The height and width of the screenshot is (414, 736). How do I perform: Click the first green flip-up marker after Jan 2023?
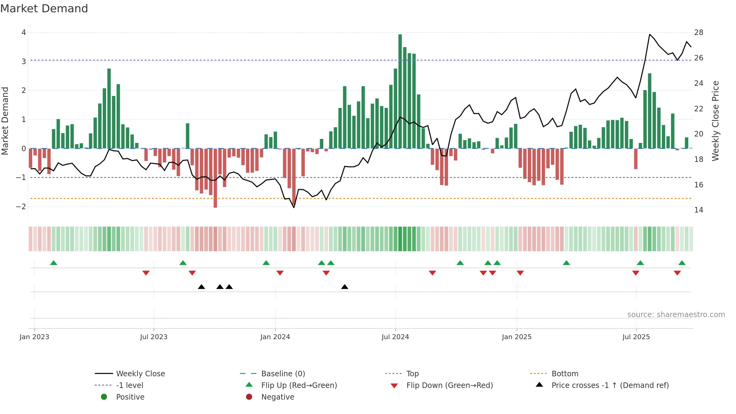[x=54, y=263]
